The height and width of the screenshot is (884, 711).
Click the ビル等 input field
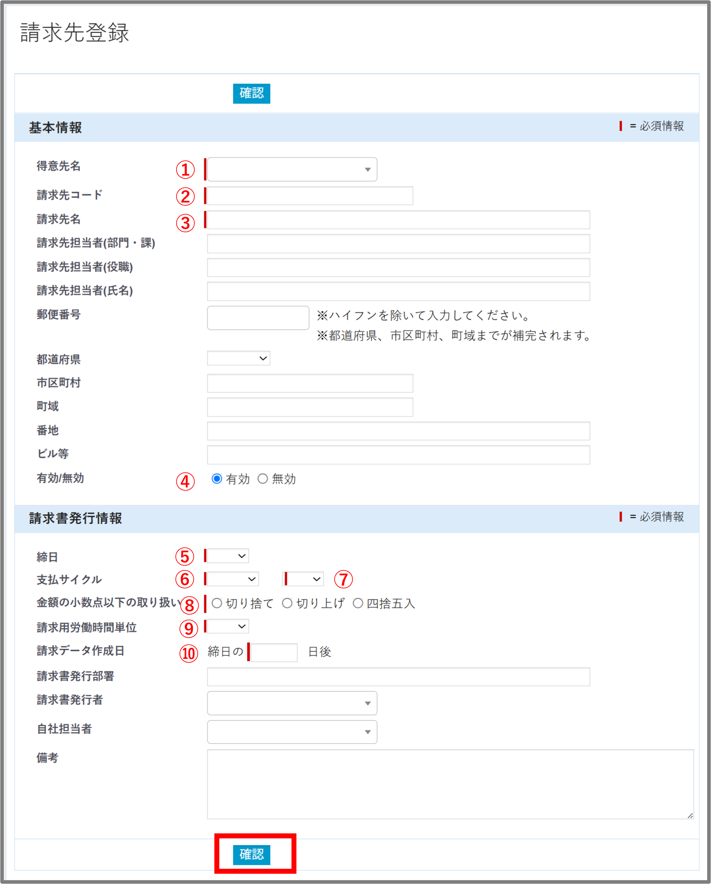tap(399, 455)
